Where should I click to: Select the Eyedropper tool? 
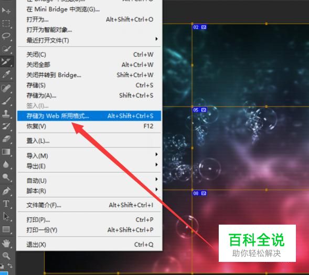[6, 75]
